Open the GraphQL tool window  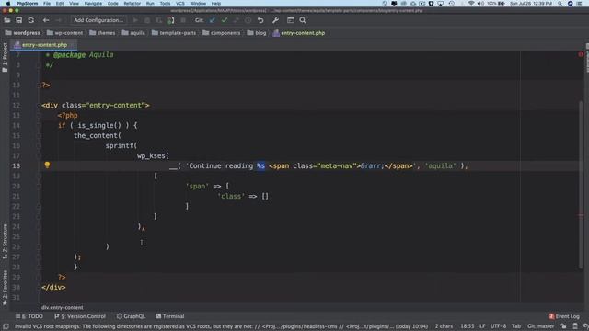[x=131, y=316]
